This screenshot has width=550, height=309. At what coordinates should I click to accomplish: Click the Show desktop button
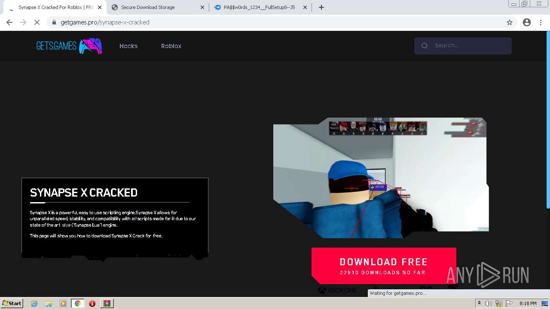(546, 303)
